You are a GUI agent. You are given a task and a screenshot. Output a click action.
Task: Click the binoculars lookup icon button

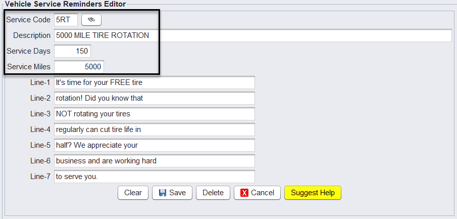[91, 20]
